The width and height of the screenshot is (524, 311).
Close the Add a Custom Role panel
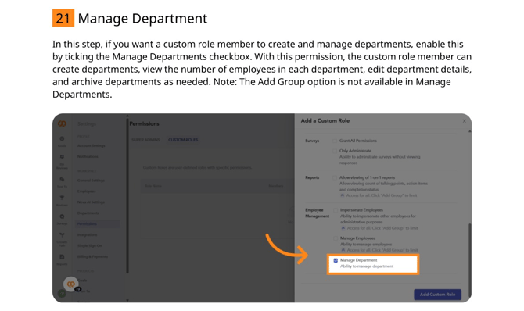coord(464,121)
